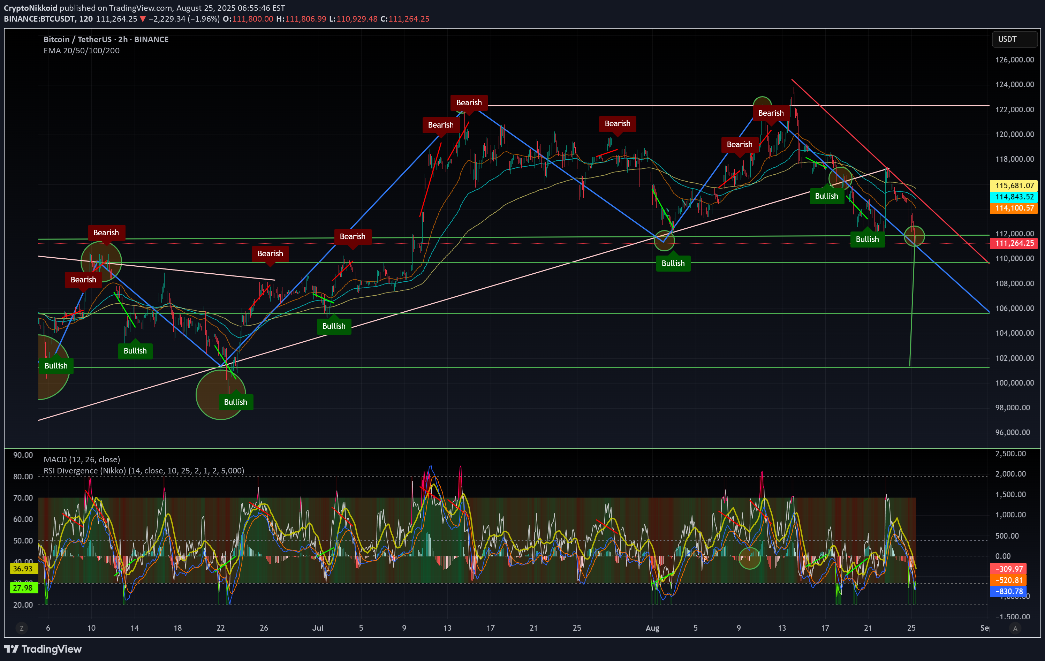Click the O:111,800.00 open value in header
1045x661 pixels.
(x=248, y=19)
